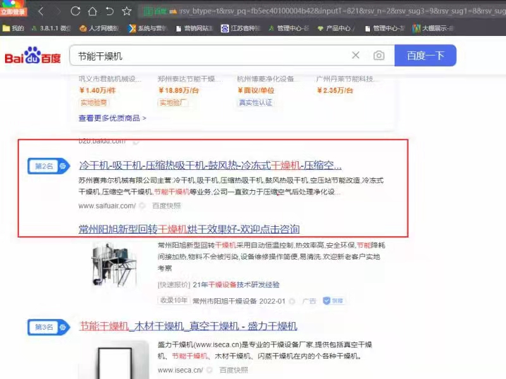Open the 系统与营销 bookmark
The image size is (506, 379).
click(x=147, y=28)
